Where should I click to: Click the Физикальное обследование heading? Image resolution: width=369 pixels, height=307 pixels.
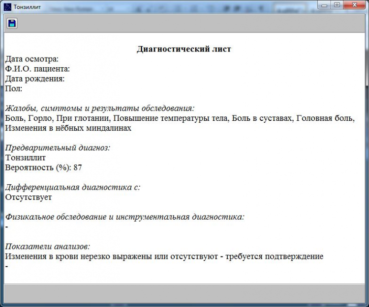125,217
